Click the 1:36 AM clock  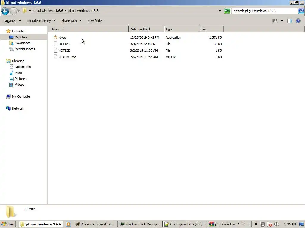tap(290, 224)
